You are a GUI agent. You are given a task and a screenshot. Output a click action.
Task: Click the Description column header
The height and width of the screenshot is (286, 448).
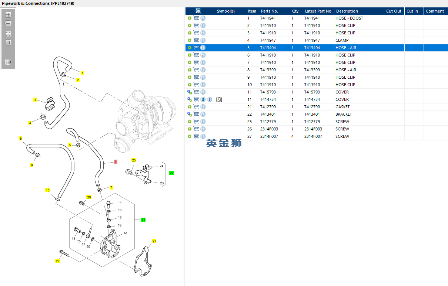tap(347, 11)
